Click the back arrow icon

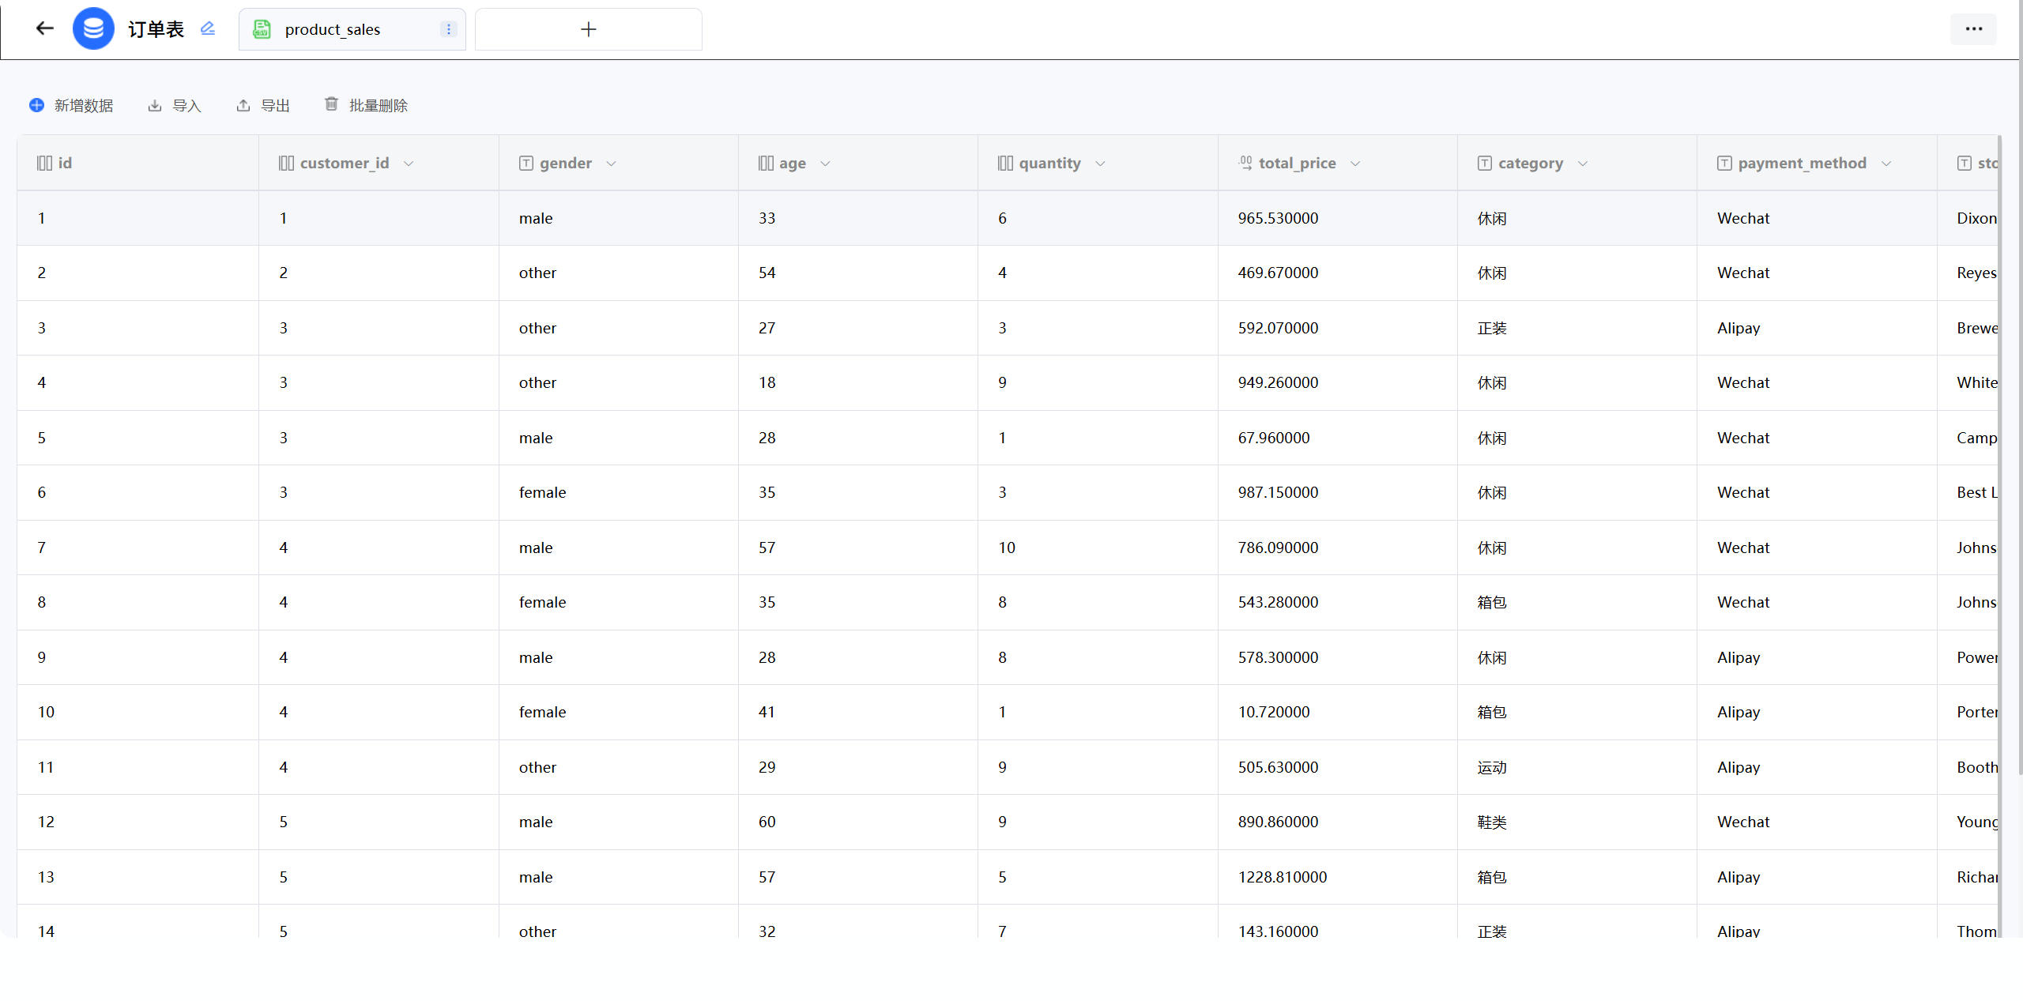click(x=44, y=29)
